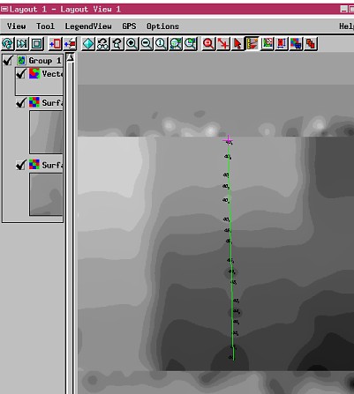
Task: Click the binoculars icon in toolbar
Action: 102,44
